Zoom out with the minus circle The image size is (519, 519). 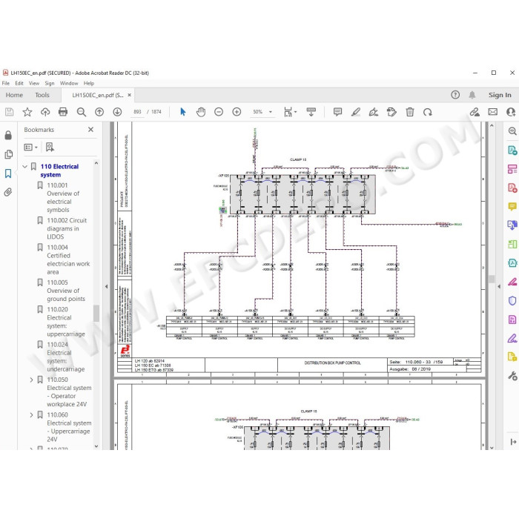pos(219,112)
